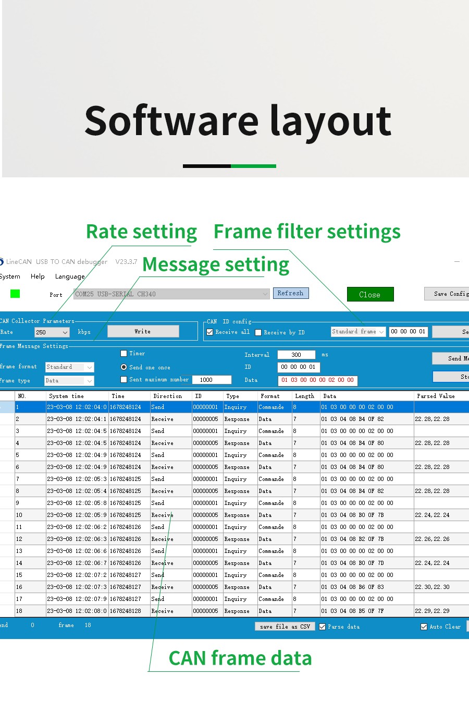Enable the Timer checkbox
Image resolution: width=469 pixels, height=723 pixels.
tap(124, 354)
